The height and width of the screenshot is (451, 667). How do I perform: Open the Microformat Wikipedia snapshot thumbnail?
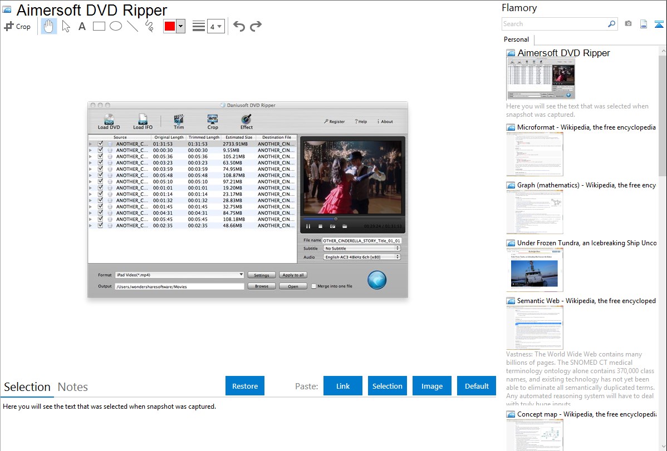(534, 154)
